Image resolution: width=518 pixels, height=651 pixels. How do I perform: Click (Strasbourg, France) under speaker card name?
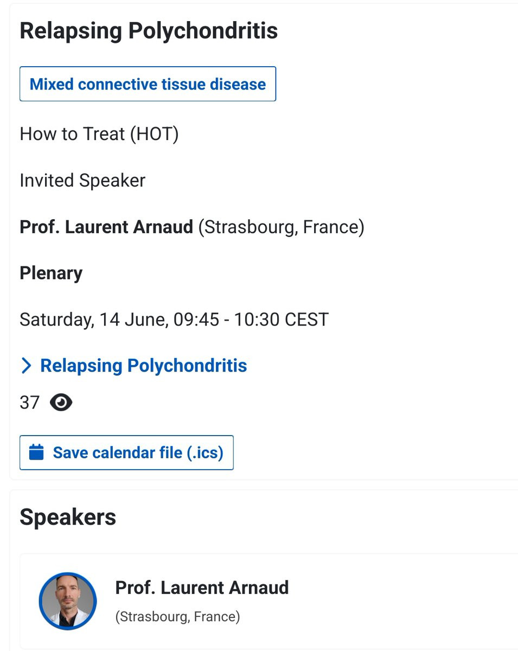click(177, 617)
